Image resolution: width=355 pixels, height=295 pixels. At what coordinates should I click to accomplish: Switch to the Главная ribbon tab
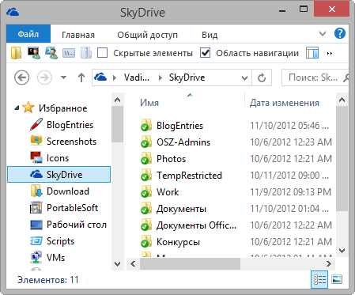(x=78, y=35)
